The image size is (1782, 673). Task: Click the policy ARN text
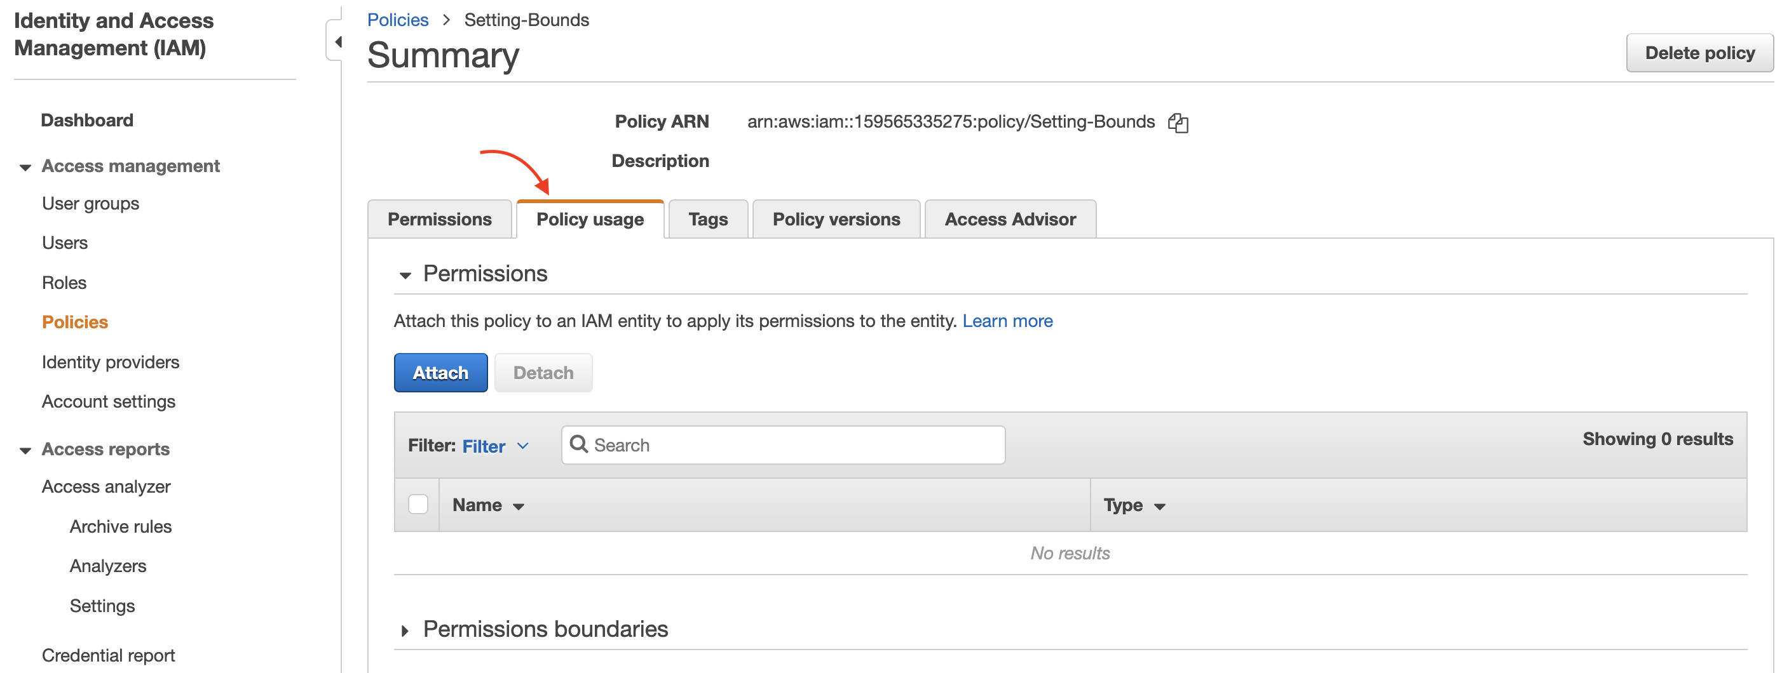(951, 122)
